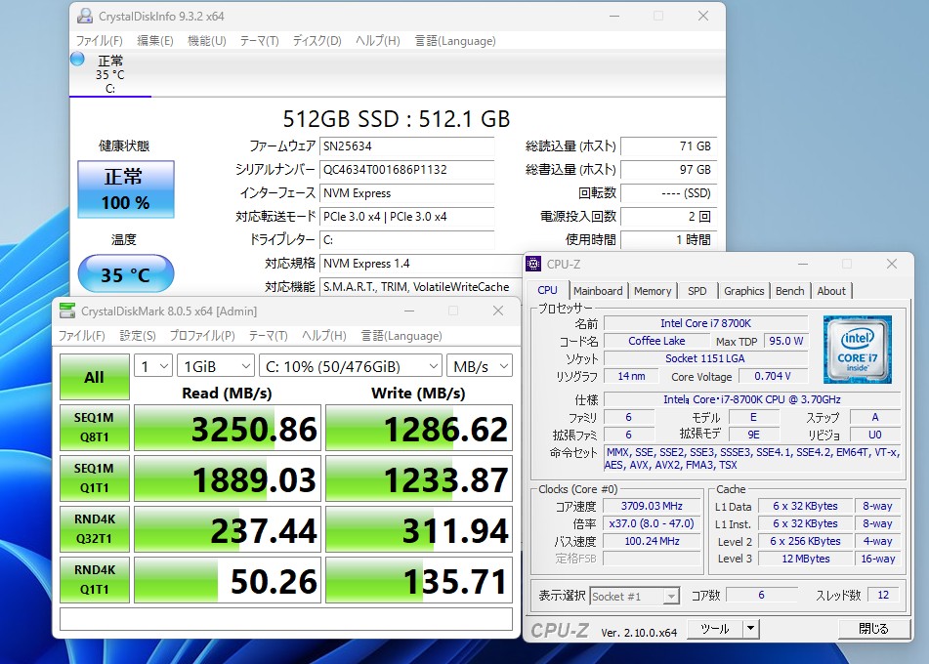Open 言語(Language) menu in CrystalDiskMark
This screenshot has height=664, width=929.
401,336
